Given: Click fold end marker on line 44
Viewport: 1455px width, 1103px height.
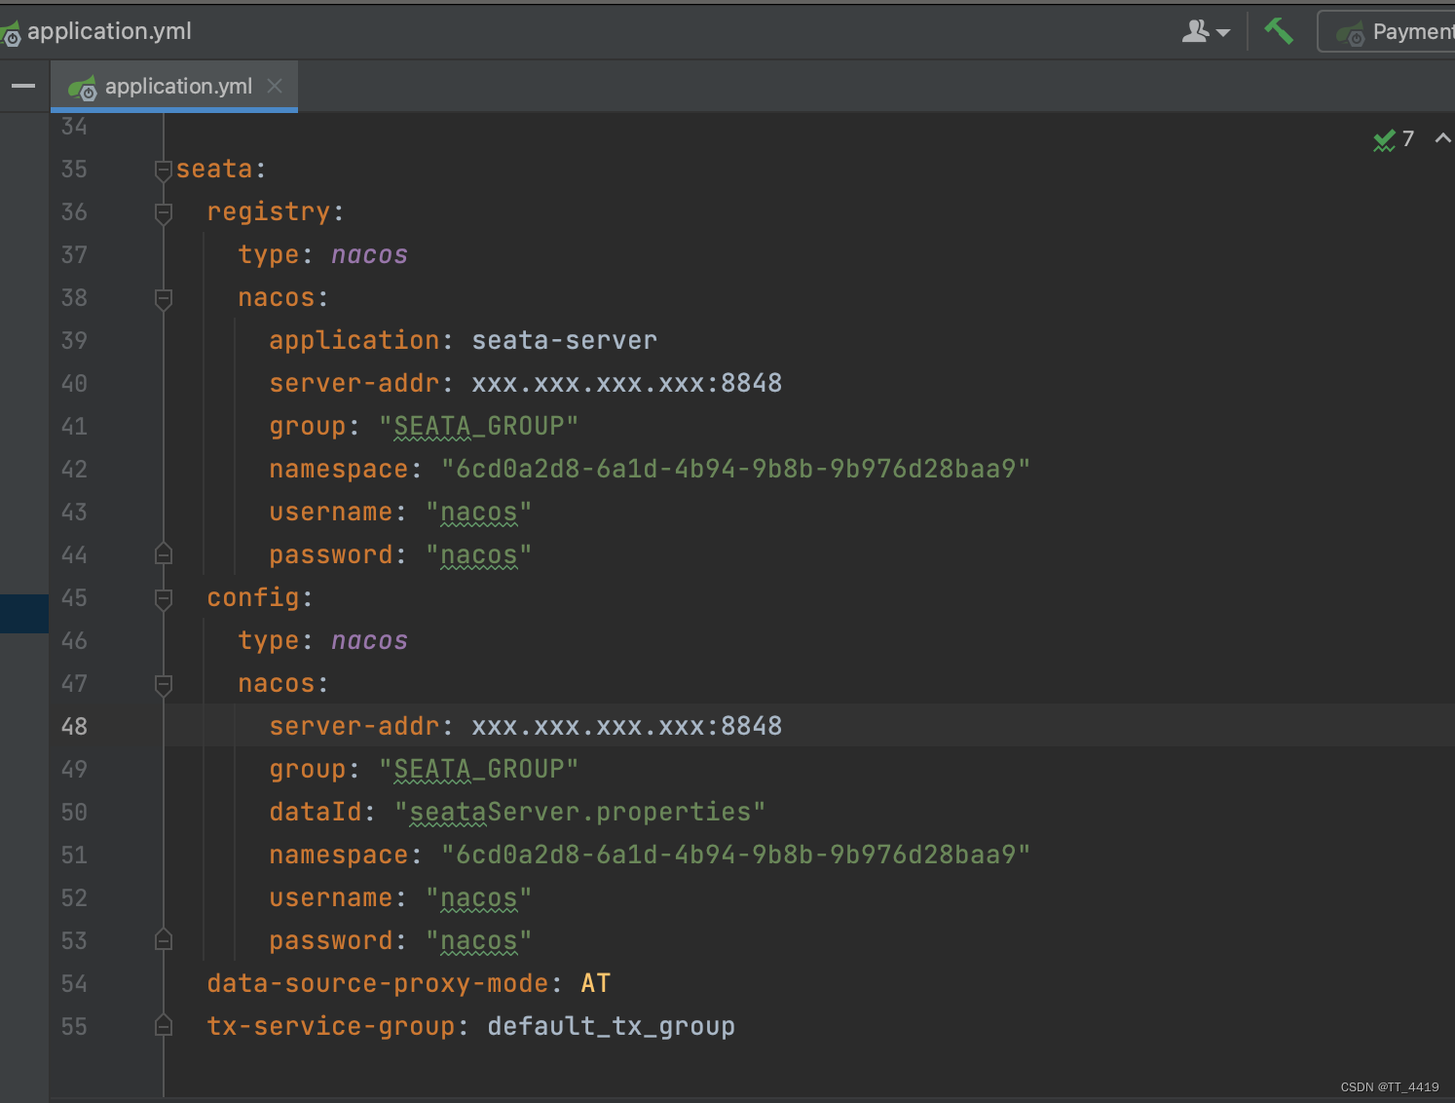Looking at the screenshot, I should (164, 554).
